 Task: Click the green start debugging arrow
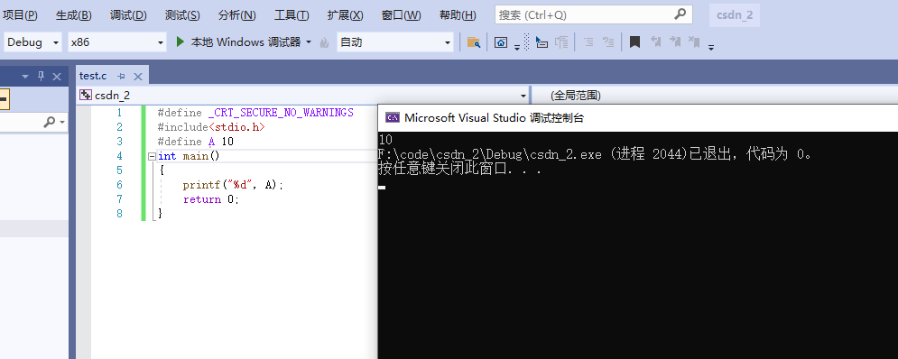click(x=180, y=41)
